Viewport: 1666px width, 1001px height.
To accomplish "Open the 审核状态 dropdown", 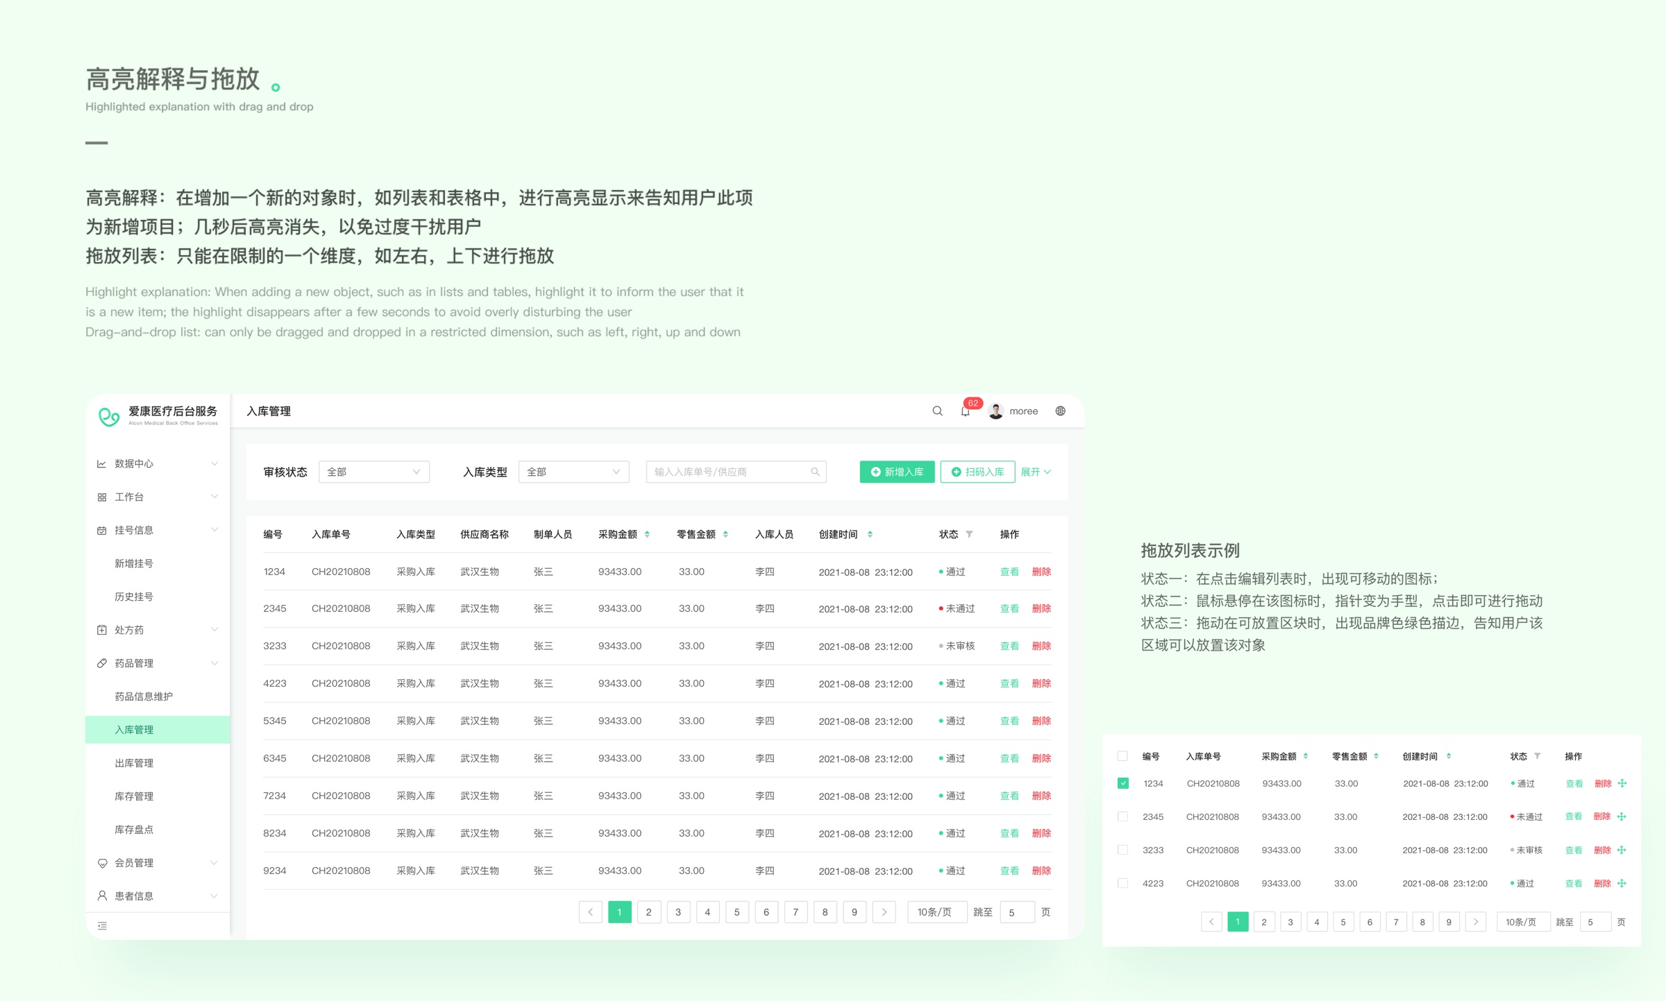I will [x=373, y=472].
